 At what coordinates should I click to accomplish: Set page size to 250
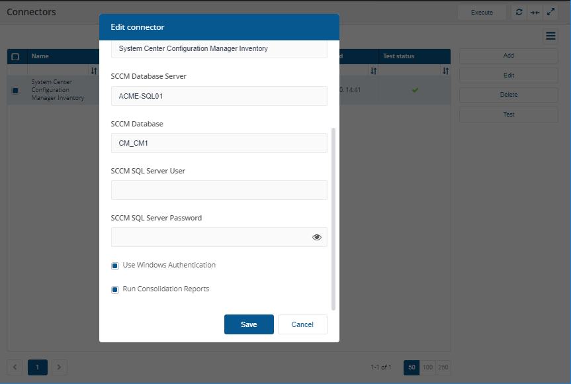click(443, 367)
